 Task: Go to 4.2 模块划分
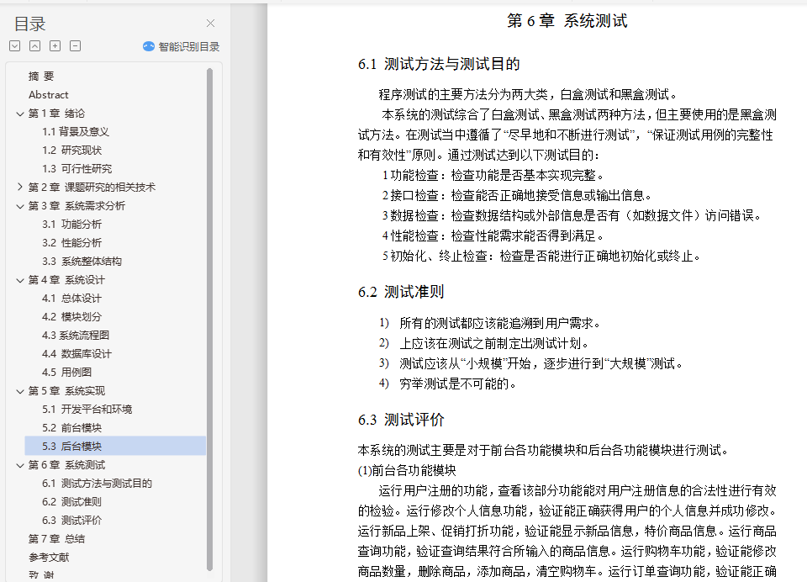[x=72, y=317]
